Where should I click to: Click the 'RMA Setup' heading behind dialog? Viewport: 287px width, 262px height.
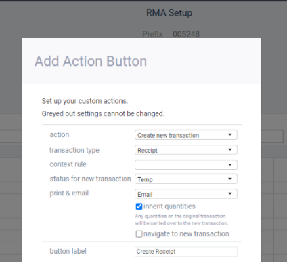click(169, 12)
